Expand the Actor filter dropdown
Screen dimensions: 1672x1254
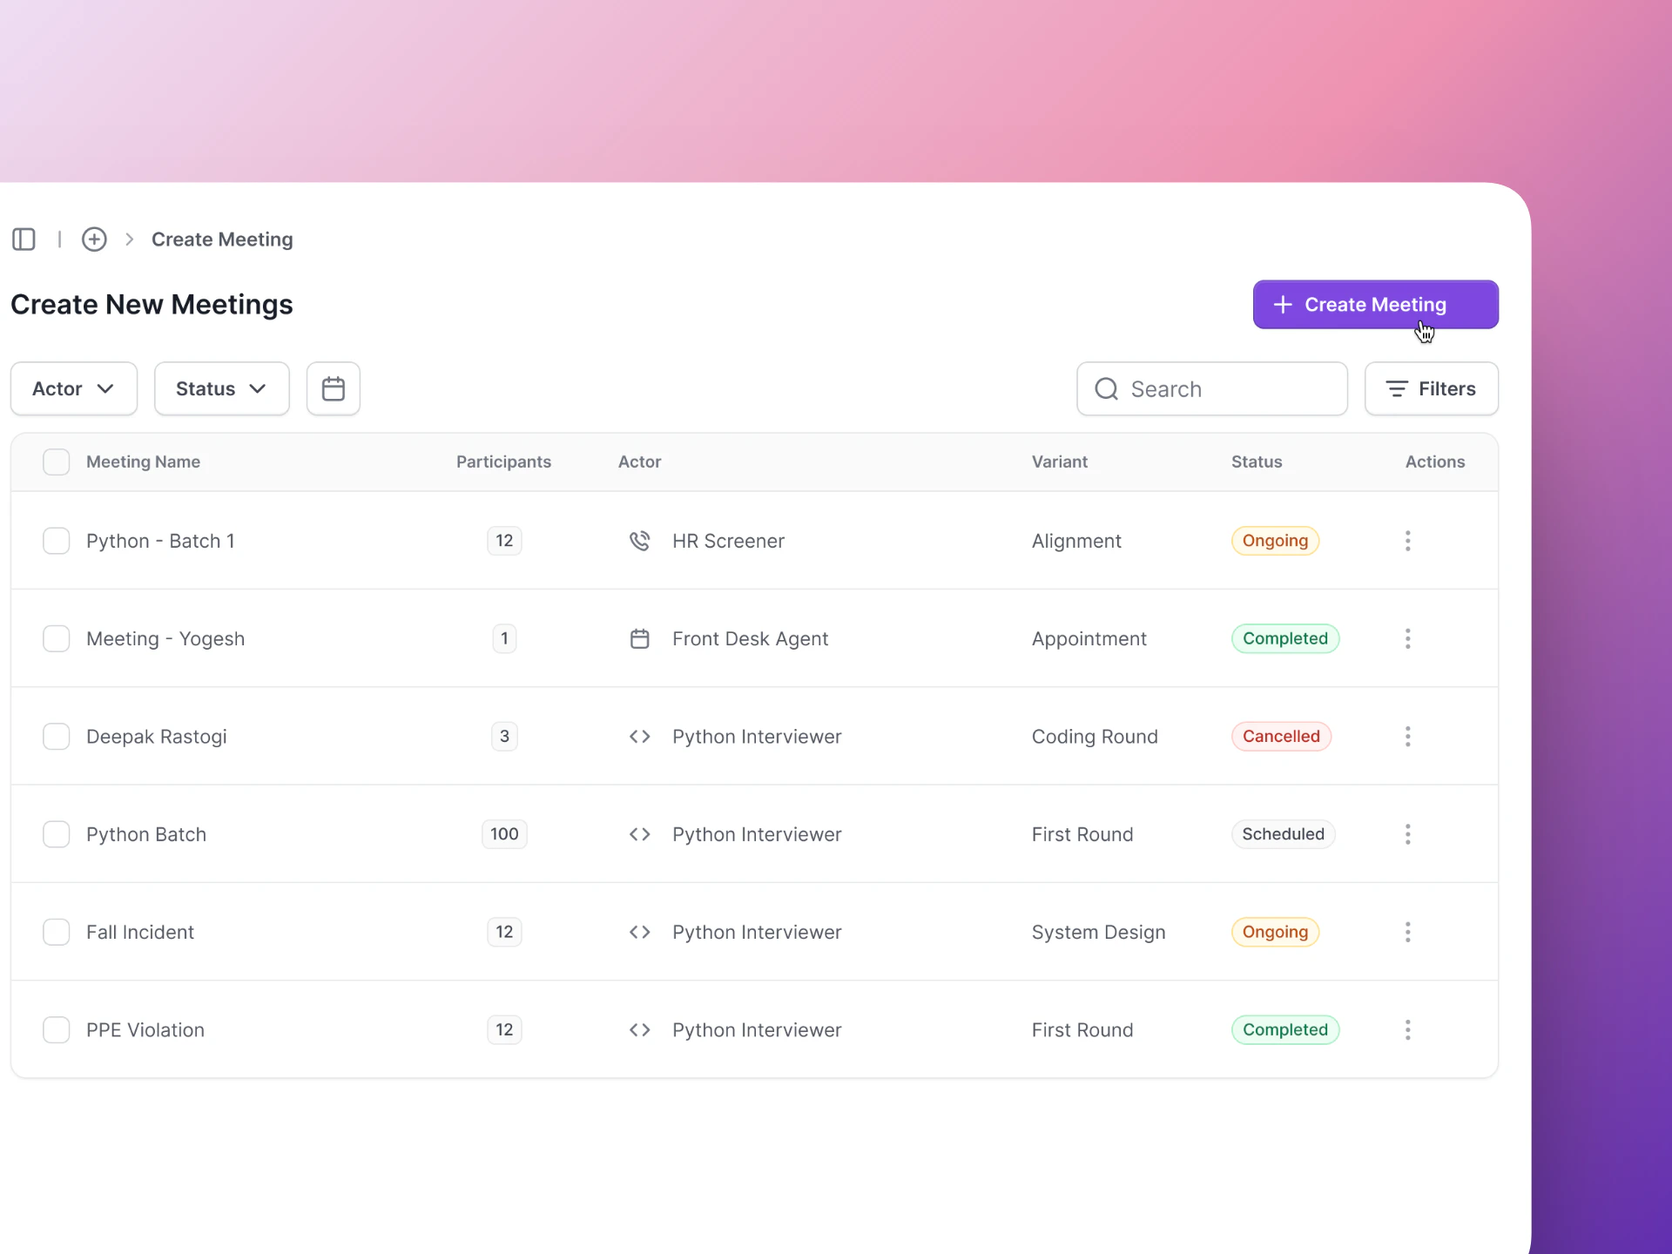pos(74,388)
